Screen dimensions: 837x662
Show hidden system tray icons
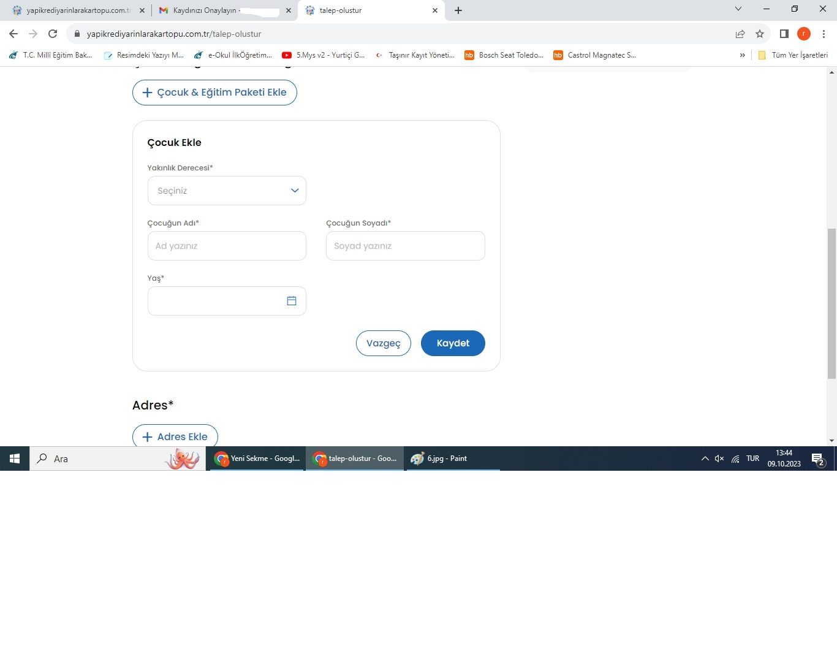705,458
